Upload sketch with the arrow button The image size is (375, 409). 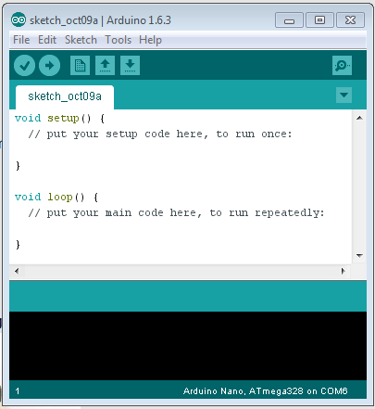coord(50,66)
